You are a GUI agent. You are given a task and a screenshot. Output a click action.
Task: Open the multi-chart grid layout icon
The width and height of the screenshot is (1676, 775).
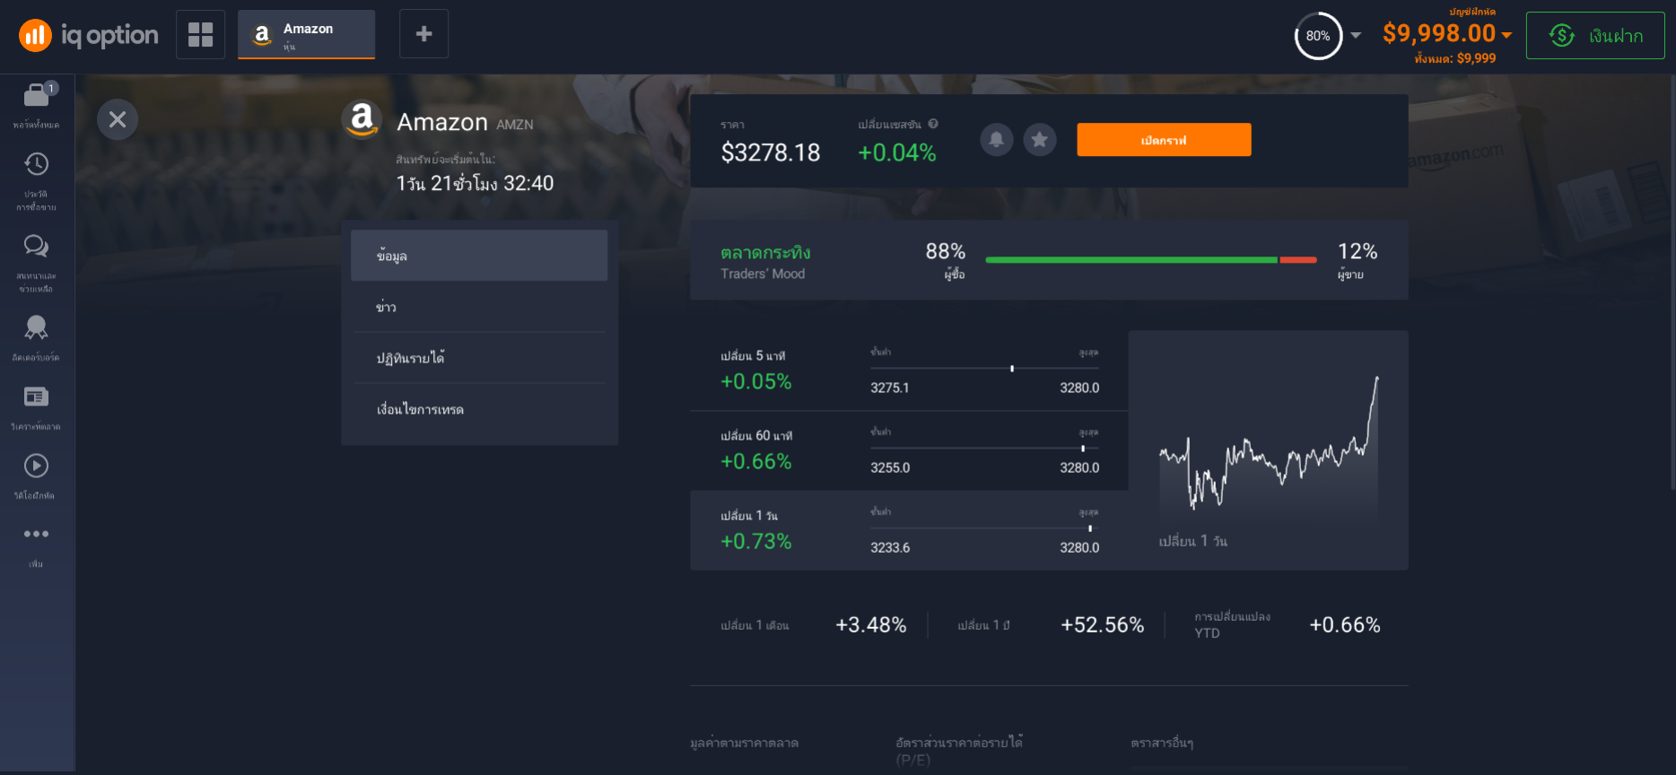click(200, 34)
